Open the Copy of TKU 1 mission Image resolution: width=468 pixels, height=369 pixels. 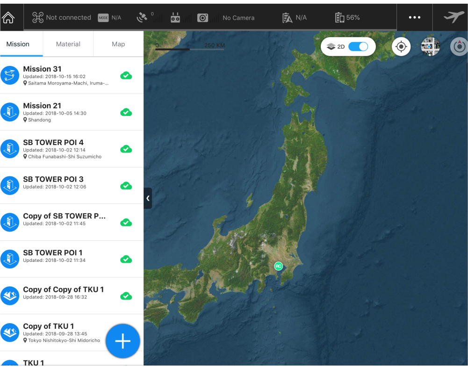(x=72, y=333)
